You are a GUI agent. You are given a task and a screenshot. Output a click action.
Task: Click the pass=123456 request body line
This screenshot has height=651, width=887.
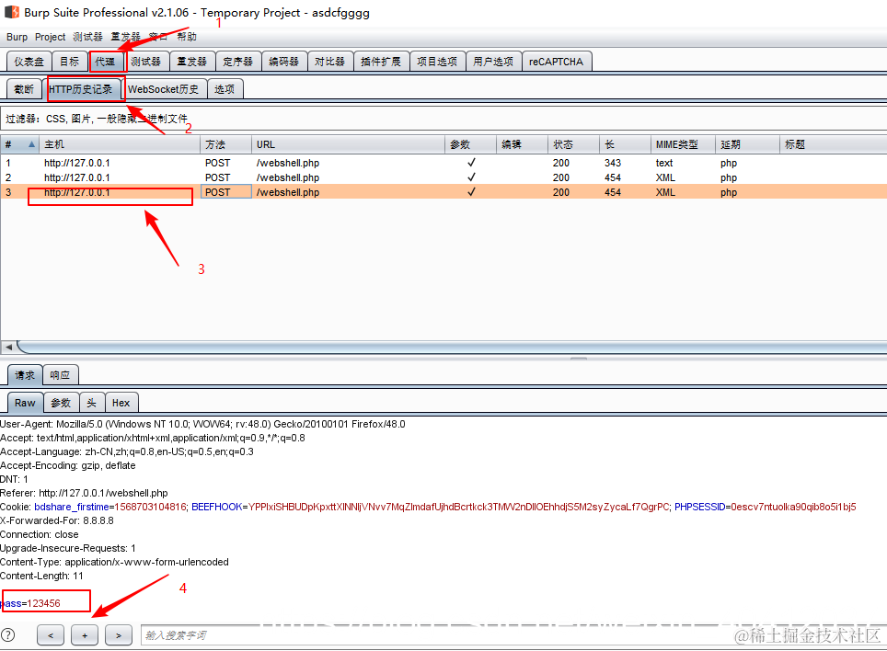pyautogui.click(x=30, y=603)
